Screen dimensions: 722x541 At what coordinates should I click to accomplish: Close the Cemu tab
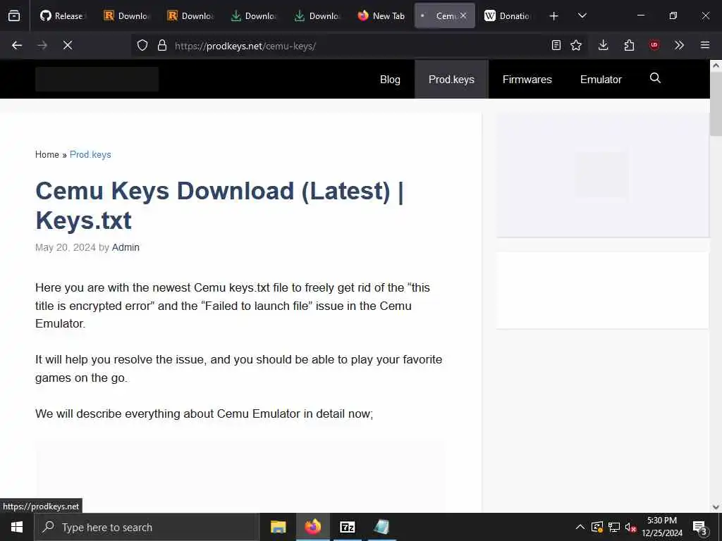click(463, 15)
